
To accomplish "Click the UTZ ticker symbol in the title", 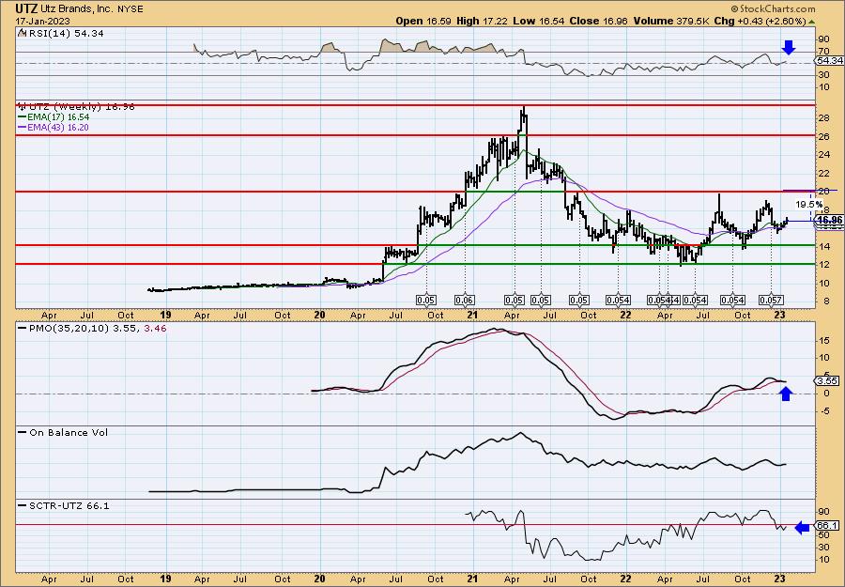I will tap(26, 8).
